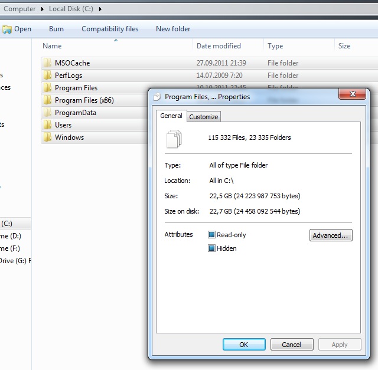This screenshot has height=370, width=378.
Task: Click the value All of type File folder
Action: 239,165
